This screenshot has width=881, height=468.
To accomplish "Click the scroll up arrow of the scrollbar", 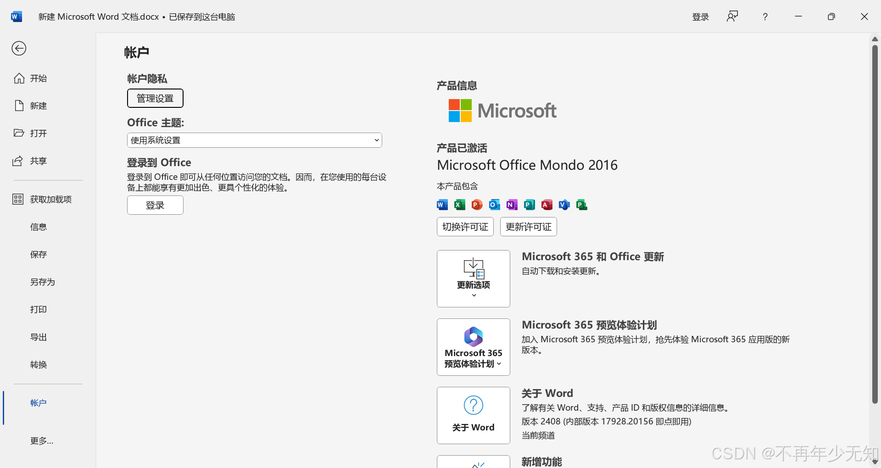I will click(x=875, y=39).
